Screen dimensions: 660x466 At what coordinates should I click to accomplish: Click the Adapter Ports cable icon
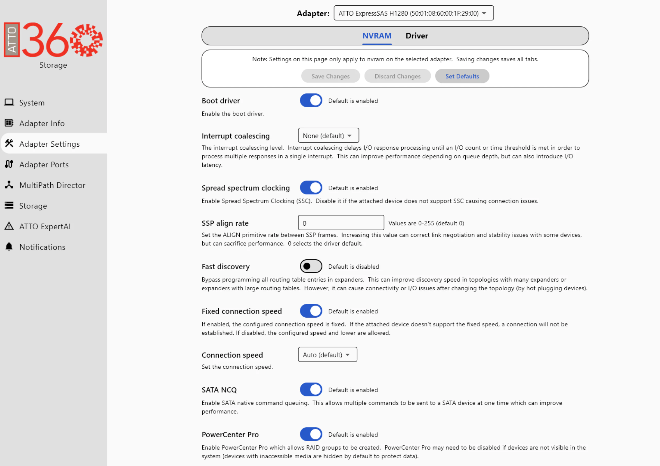coord(9,164)
